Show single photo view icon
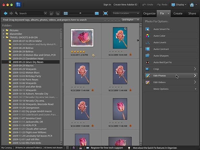 click(x=97, y=13)
